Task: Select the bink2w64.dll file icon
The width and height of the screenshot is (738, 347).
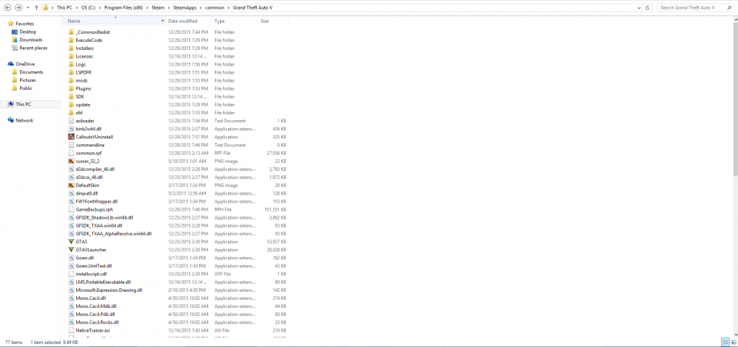Action: 71,129
